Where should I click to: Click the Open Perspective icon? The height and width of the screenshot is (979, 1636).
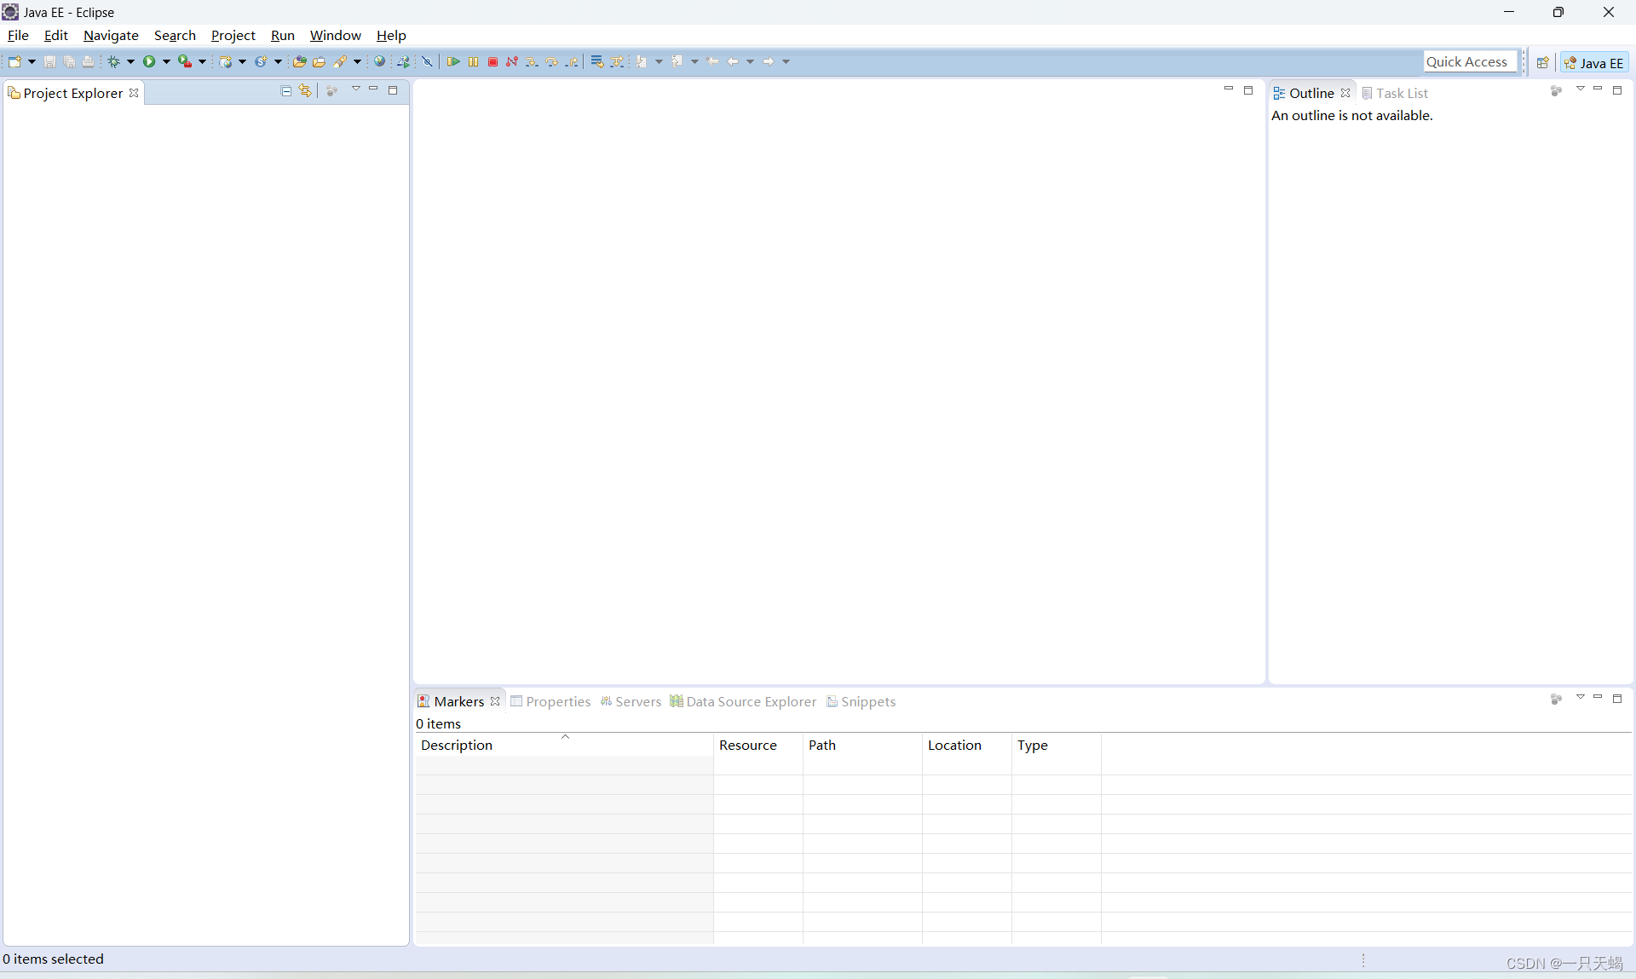[x=1542, y=62]
